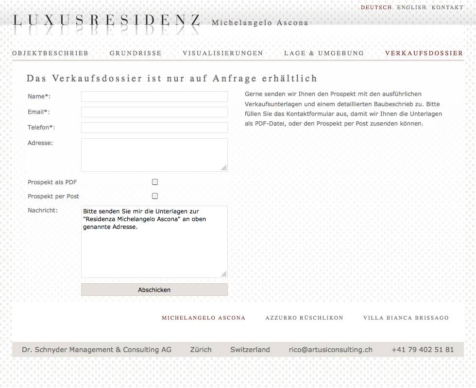Check the Prospekt per Post checkbox

pos(155,196)
